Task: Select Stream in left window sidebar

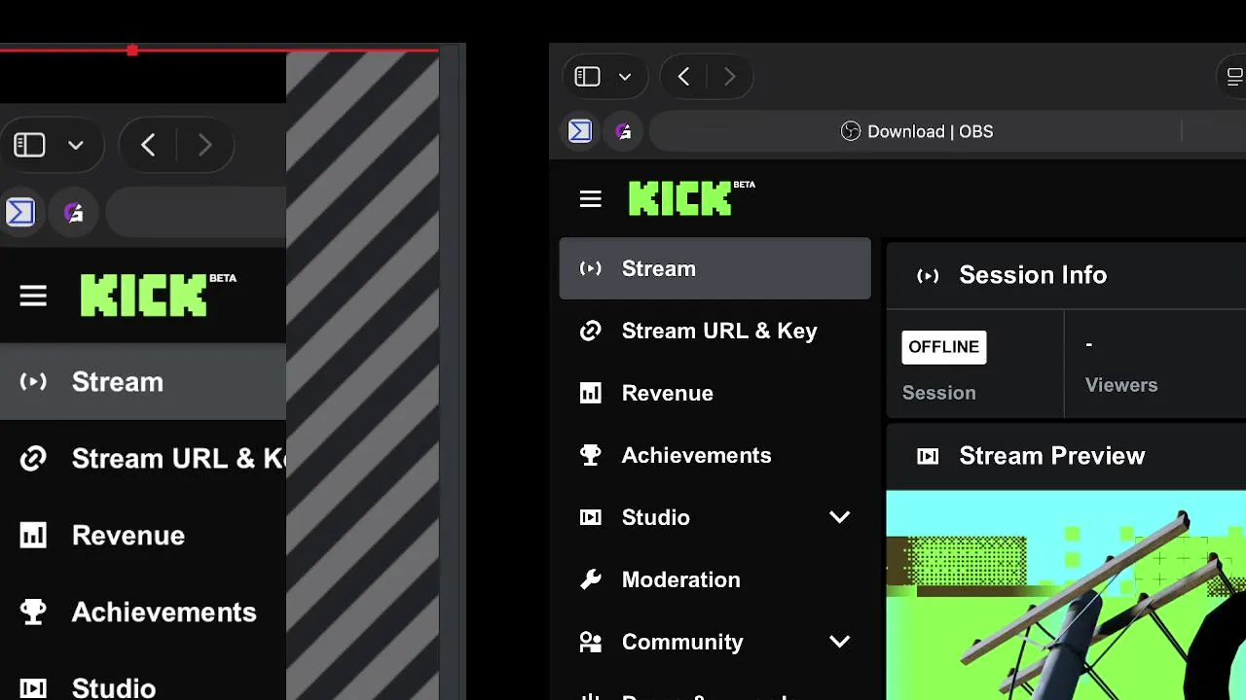Action: tap(143, 382)
